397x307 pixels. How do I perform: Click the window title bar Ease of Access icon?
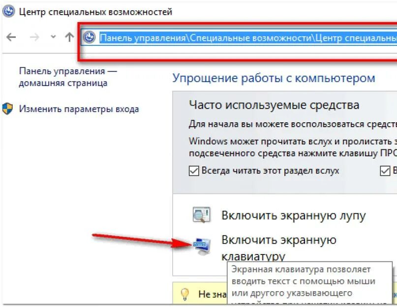[9, 11]
